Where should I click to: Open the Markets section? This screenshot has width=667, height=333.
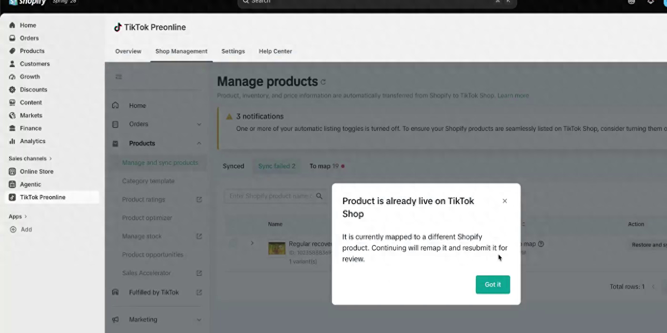pyautogui.click(x=31, y=115)
